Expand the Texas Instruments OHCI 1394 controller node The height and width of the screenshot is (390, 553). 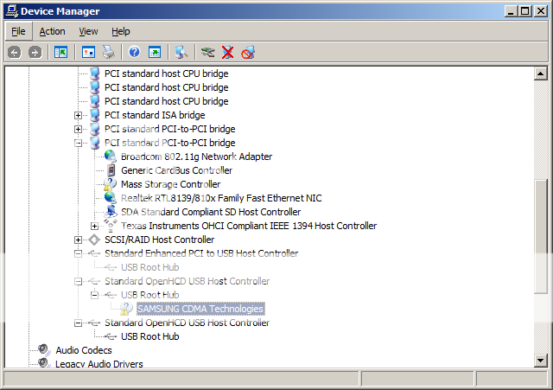coord(95,226)
